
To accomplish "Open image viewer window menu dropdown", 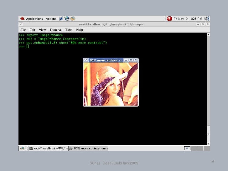I will click(85, 60).
